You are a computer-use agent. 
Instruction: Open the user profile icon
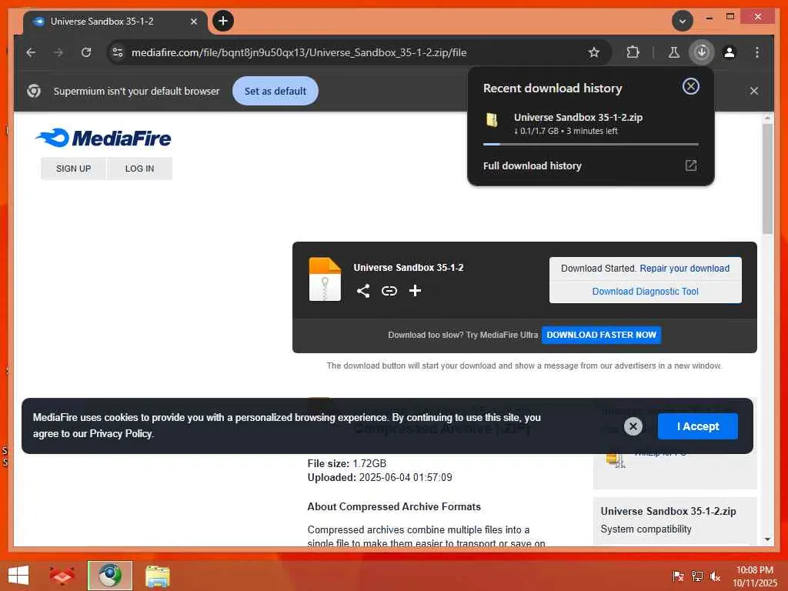coord(730,52)
